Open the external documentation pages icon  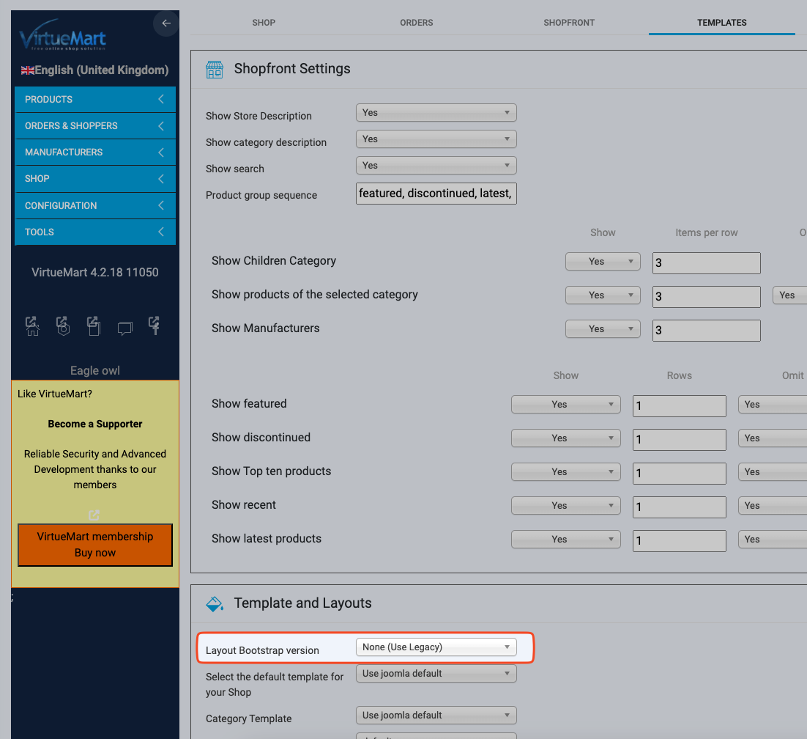94,326
